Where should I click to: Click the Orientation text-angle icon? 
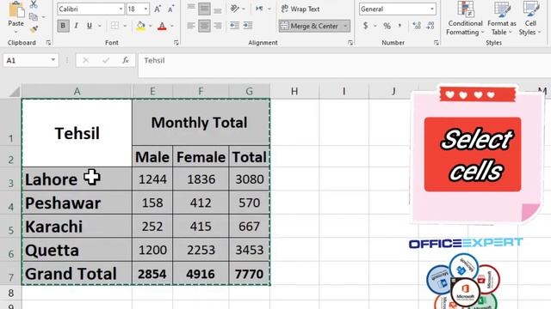234,9
